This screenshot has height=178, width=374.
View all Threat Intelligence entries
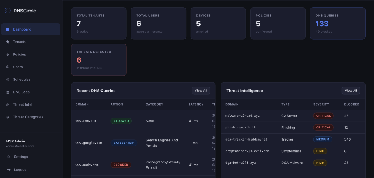351,91
